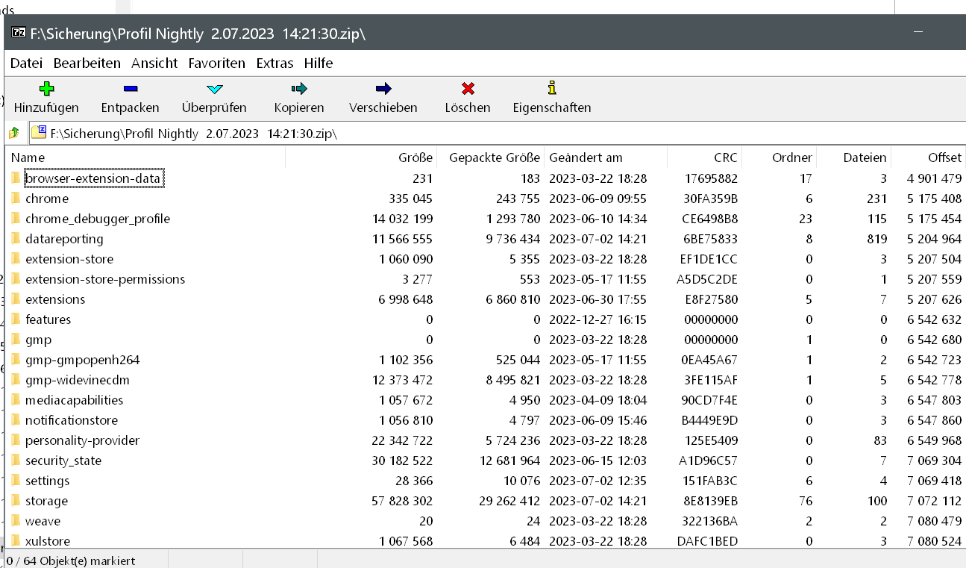Sort list by Name column header
The width and height of the screenshot is (966, 568).
click(x=28, y=157)
